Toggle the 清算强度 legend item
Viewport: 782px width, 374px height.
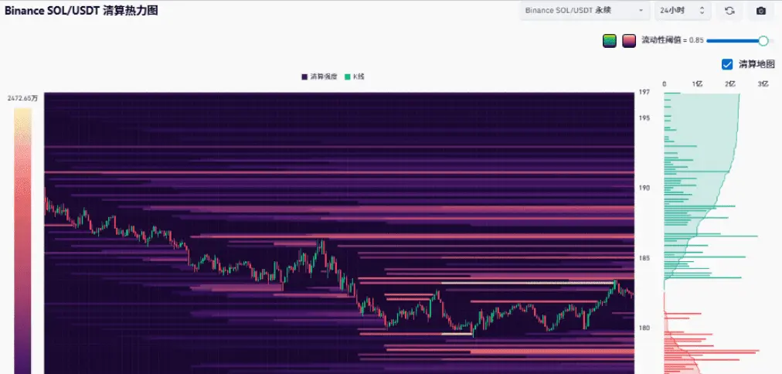319,76
